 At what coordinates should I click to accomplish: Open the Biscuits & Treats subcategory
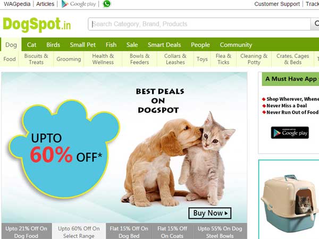tap(36, 59)
